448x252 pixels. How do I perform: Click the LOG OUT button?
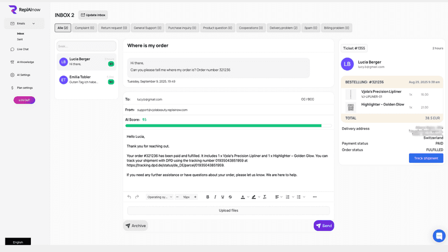click(24, 100)
